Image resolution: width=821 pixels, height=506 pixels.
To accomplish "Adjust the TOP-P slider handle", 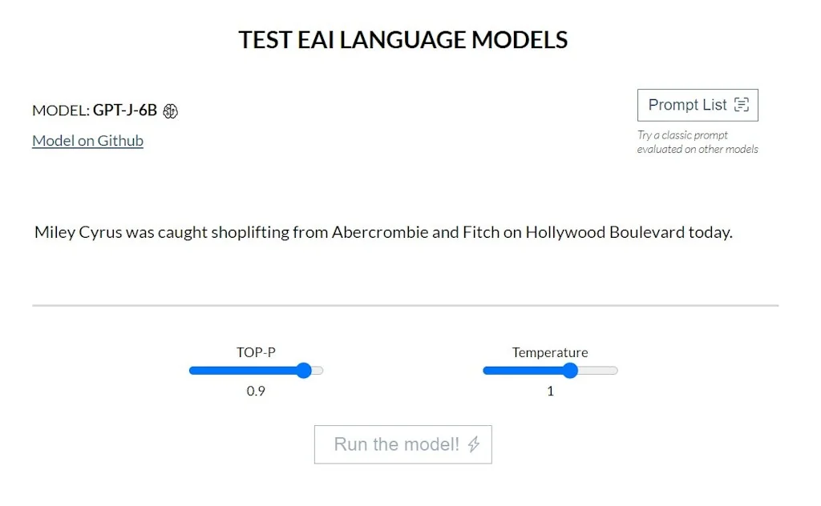I will [x=304, y=370].
